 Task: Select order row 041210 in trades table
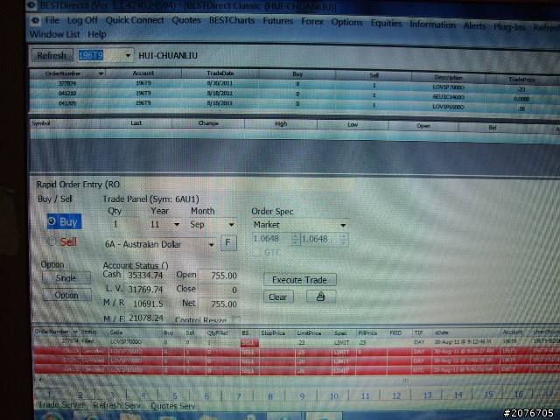point(293,94)
